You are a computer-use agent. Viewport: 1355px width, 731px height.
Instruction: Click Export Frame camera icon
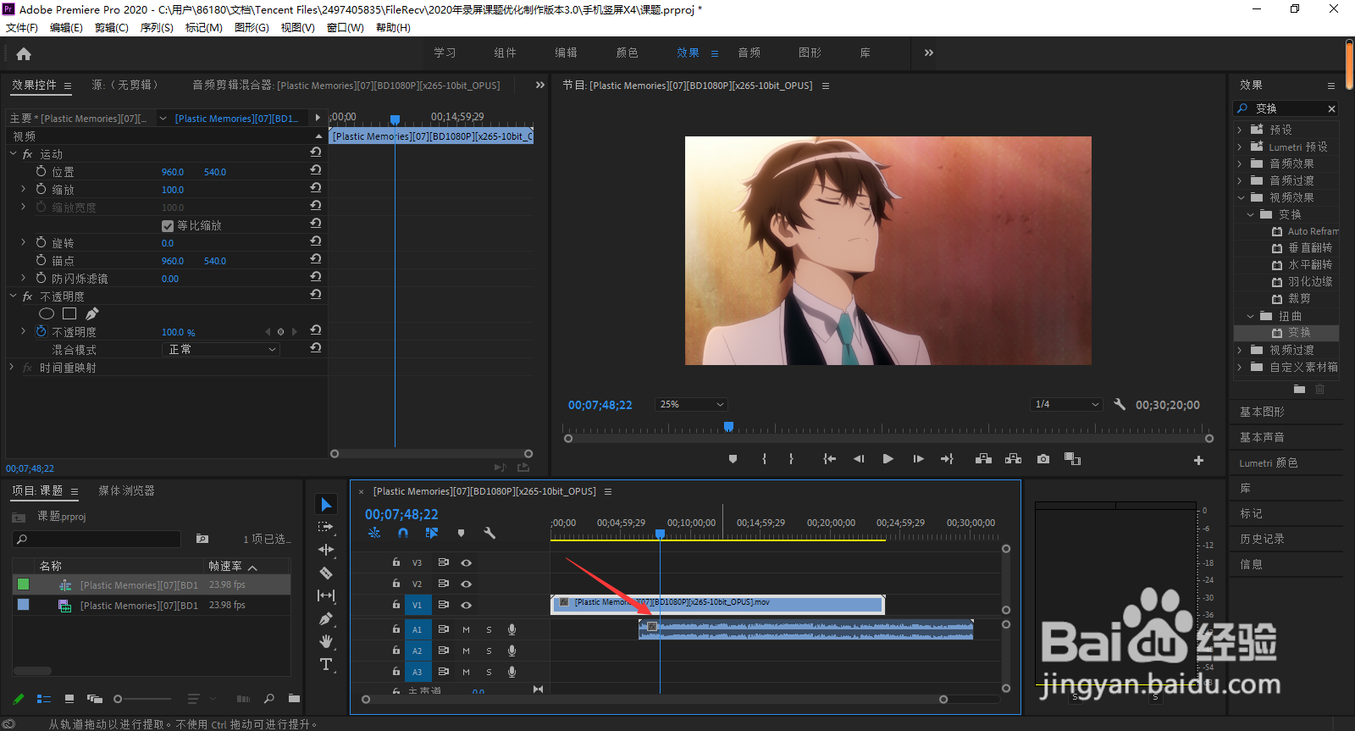(x=1043, y=459)
